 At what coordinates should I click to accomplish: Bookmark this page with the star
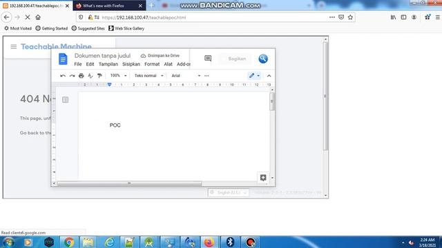(x=350, y=17)
